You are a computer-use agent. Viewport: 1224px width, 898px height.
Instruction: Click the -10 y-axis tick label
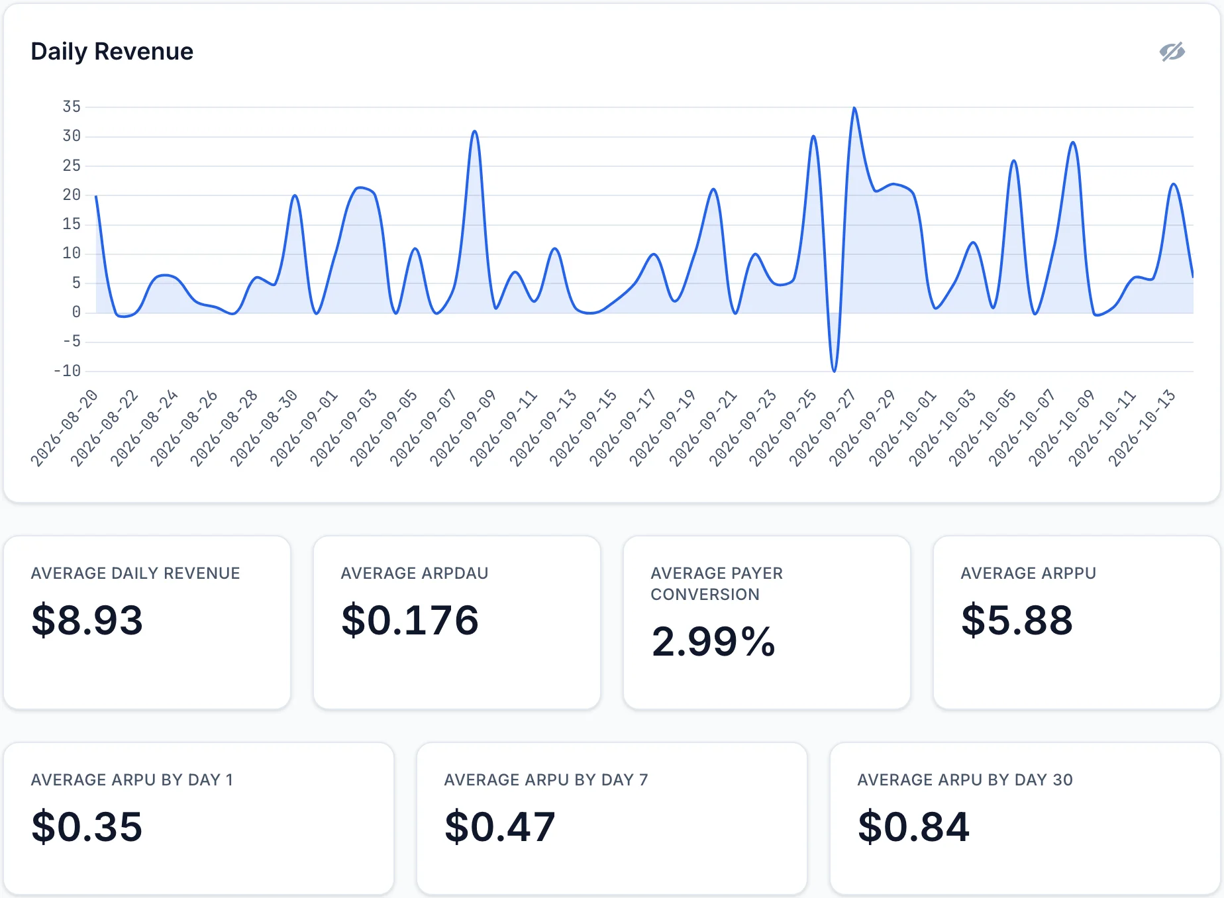[68, 371]
